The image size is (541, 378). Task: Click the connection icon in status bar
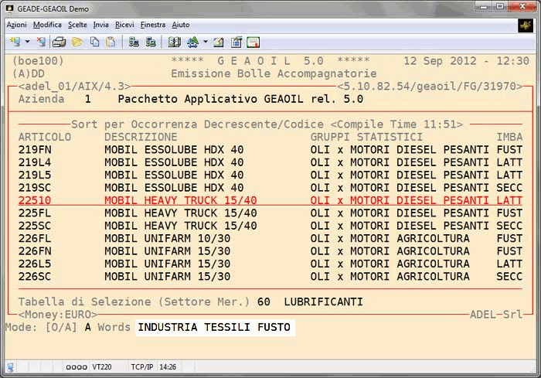11,367
